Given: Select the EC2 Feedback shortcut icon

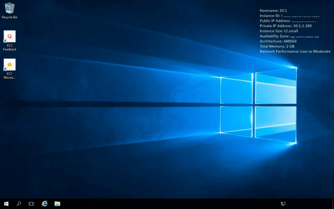Looking at the screenshot, I should [x=10, y=36].
